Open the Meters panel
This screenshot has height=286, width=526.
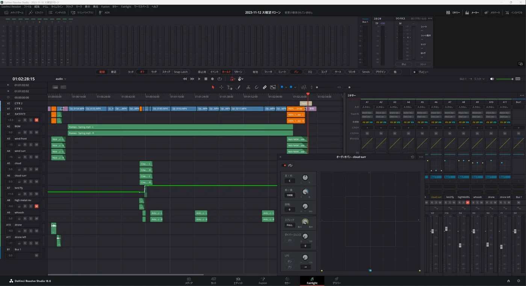472,12
